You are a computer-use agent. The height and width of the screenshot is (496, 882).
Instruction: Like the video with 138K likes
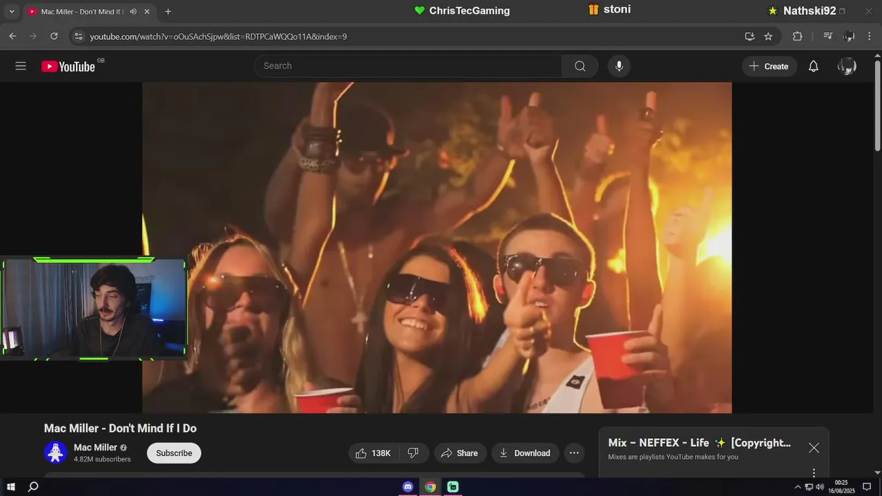pyautogui.click(x=373, y=453)
